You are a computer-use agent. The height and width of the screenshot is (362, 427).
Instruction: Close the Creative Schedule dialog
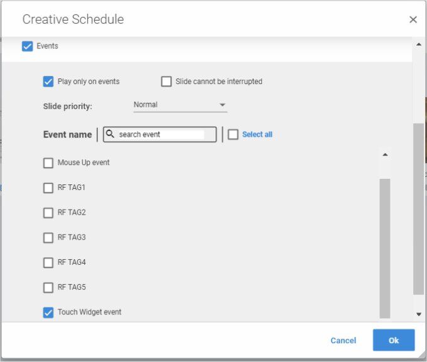pyautogui.click(x=413, y=19)
